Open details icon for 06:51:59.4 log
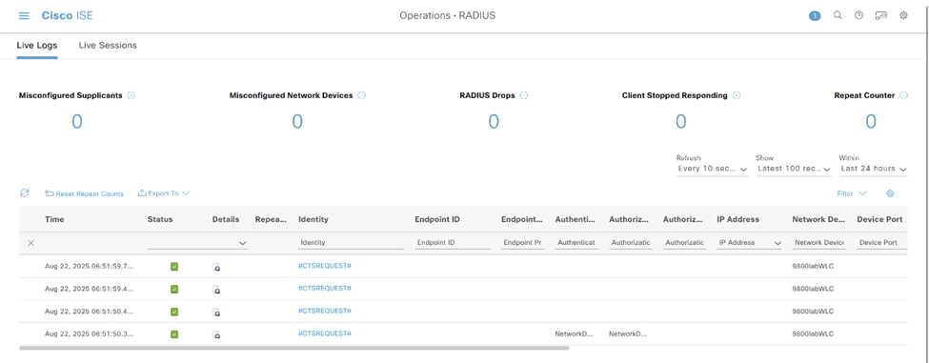 216,290
